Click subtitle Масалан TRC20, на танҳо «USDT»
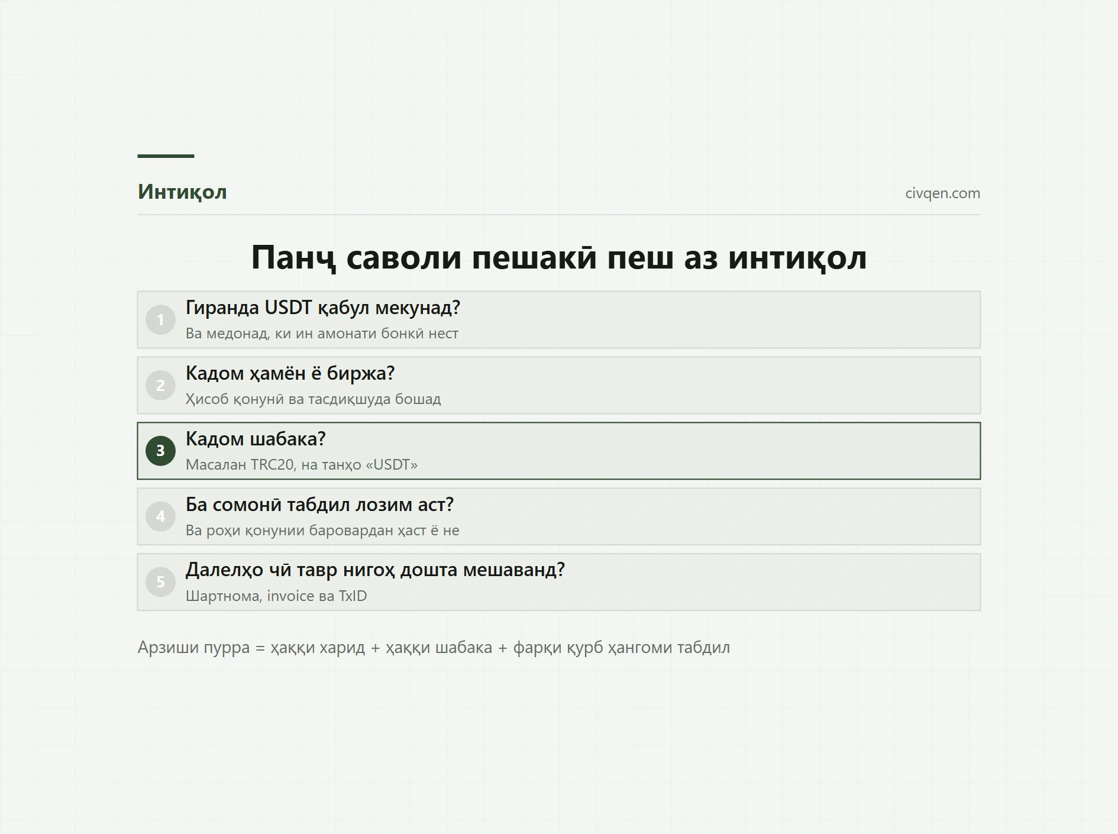Image resolution: width=1118 pixels, height=834 pixels. 302,465
